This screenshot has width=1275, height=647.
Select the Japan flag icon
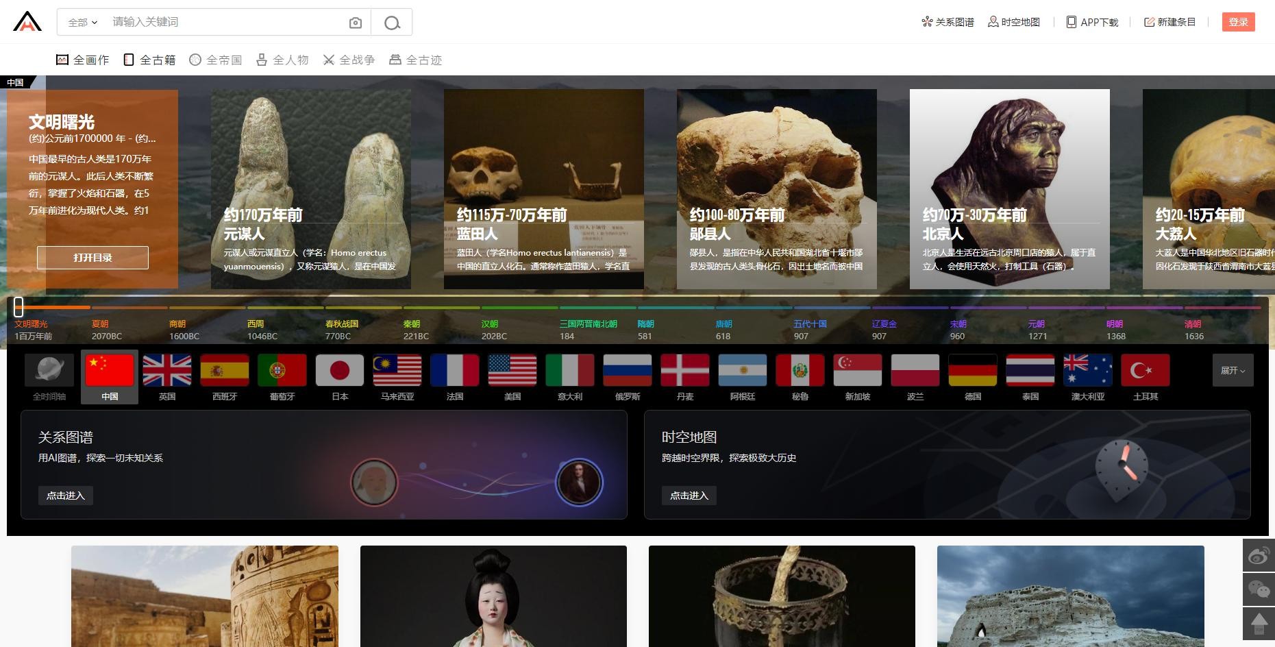point(340,371)
